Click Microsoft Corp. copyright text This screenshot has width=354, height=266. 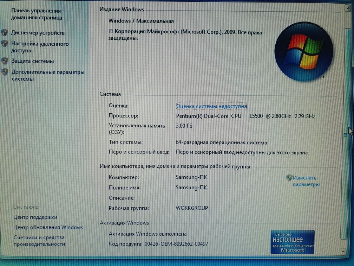click(x=185, y=35)
